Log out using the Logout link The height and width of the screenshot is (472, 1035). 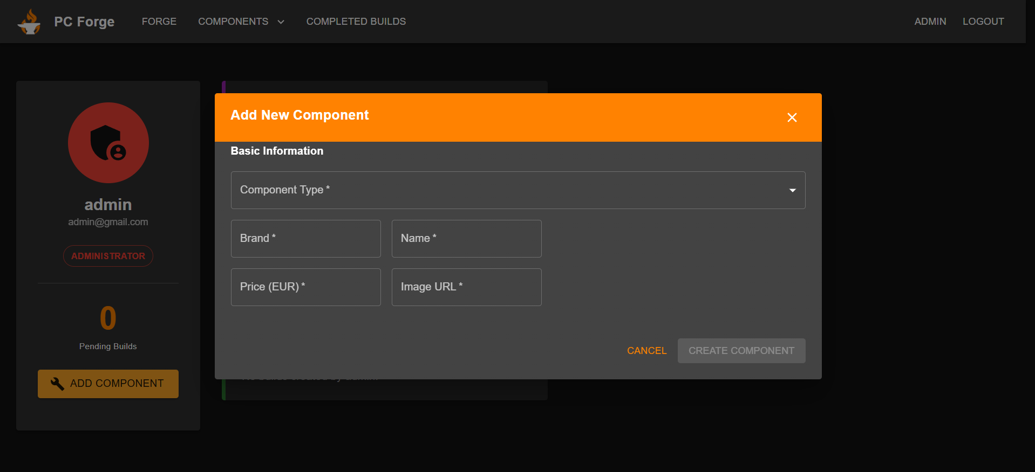(983, 22)
